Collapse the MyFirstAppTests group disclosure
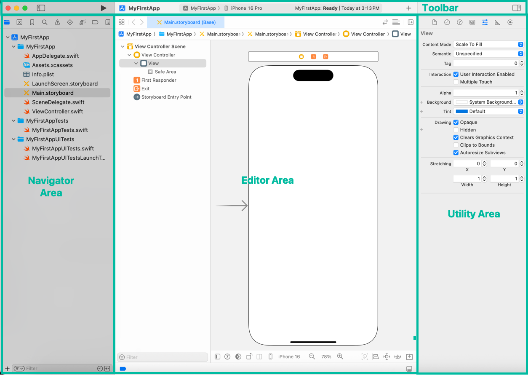Screen dimensions: 528x375 13,121
